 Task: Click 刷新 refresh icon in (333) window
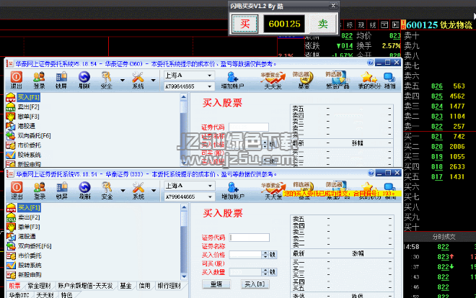click(84, 190)
